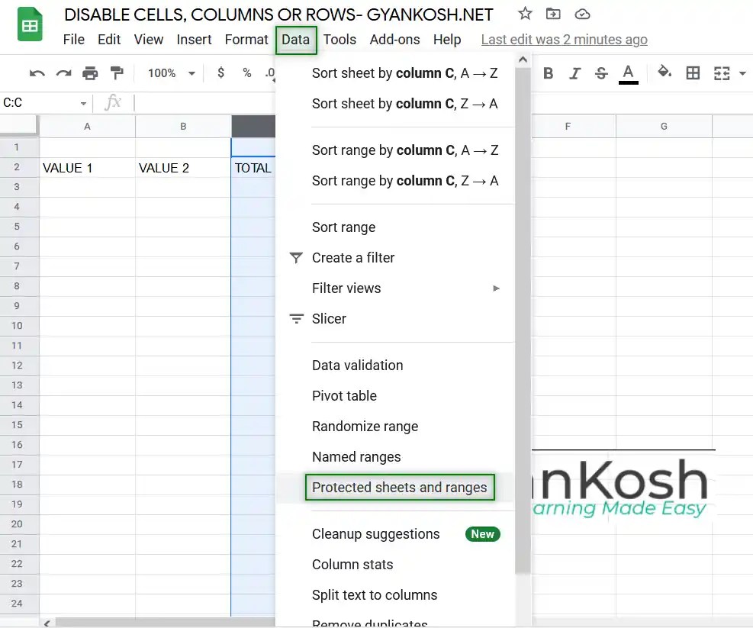The height and width of the screenshot is (628, 753).
Task: Click the Merge cells icon
Action: tap(722, 72)
